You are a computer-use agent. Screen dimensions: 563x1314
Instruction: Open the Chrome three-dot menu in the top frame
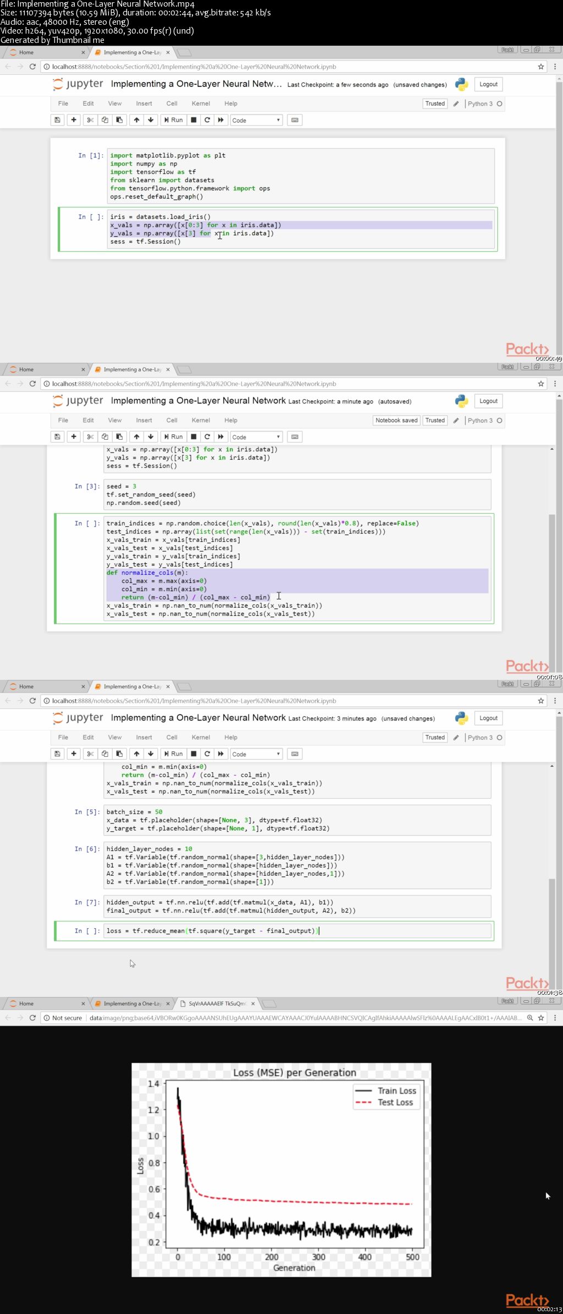[555, 67]
